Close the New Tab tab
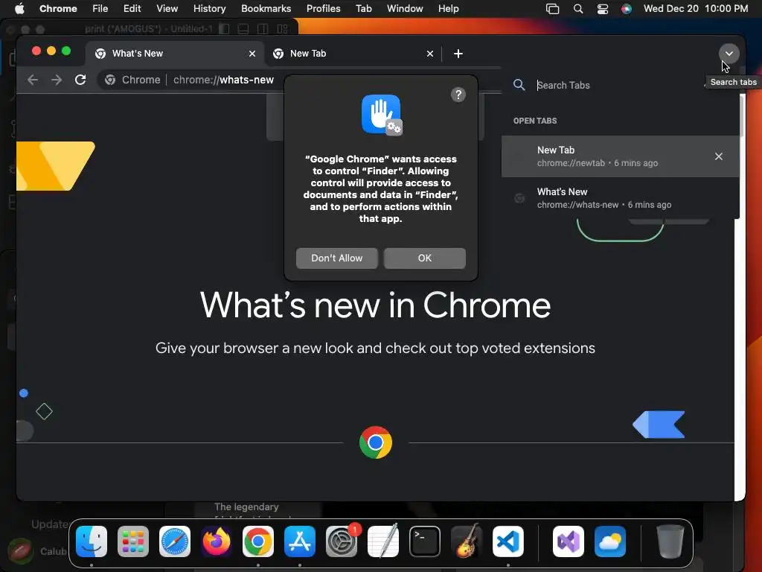The image size is (762, 572). 429,54
